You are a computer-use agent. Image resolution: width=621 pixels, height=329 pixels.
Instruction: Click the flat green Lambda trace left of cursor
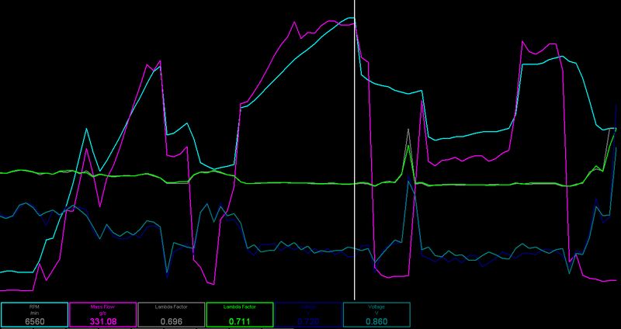click(295, 183)
